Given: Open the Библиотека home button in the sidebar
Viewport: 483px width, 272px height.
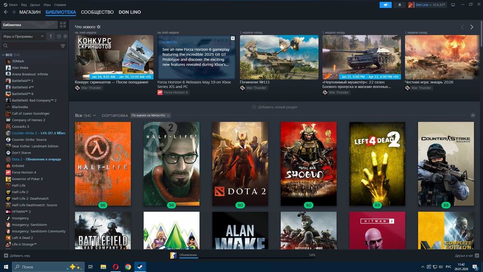Looking at the screenshot, I should [29, 25].
